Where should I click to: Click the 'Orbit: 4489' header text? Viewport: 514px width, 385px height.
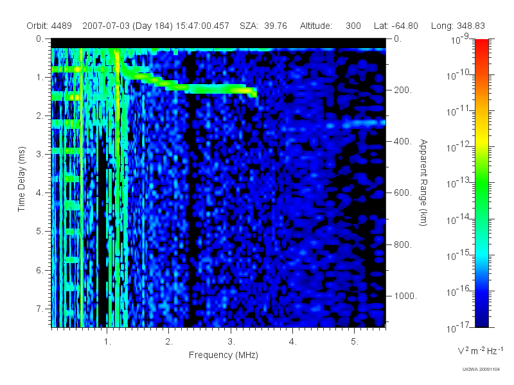(x=49, y=26)
